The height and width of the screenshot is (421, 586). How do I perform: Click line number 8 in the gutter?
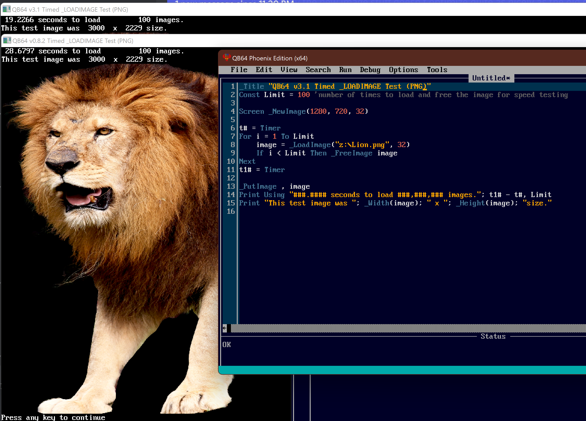pyautogui.click(x=233, y=144)
